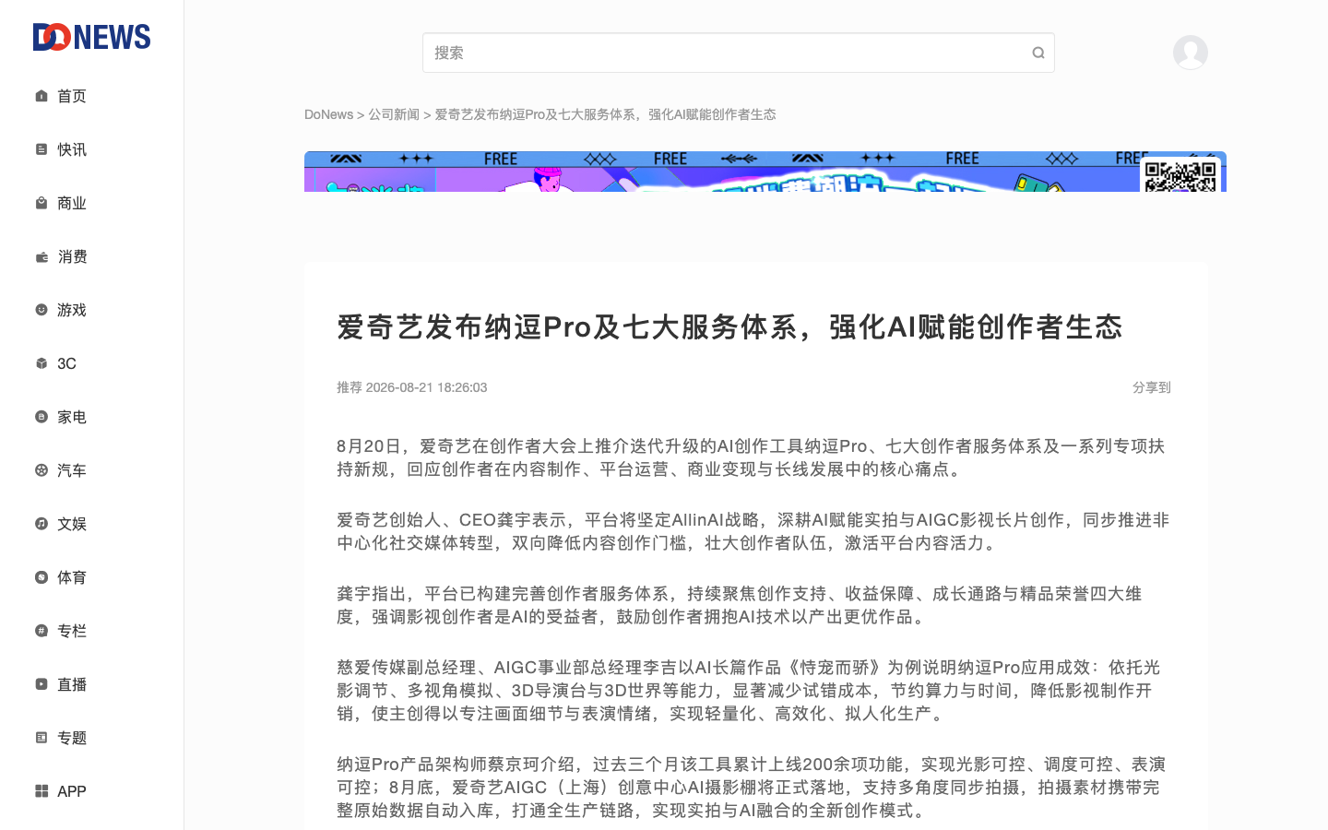Click the 汽车 wheel icon
Screen dimensions: 1328x830
(x=41, y=470)
